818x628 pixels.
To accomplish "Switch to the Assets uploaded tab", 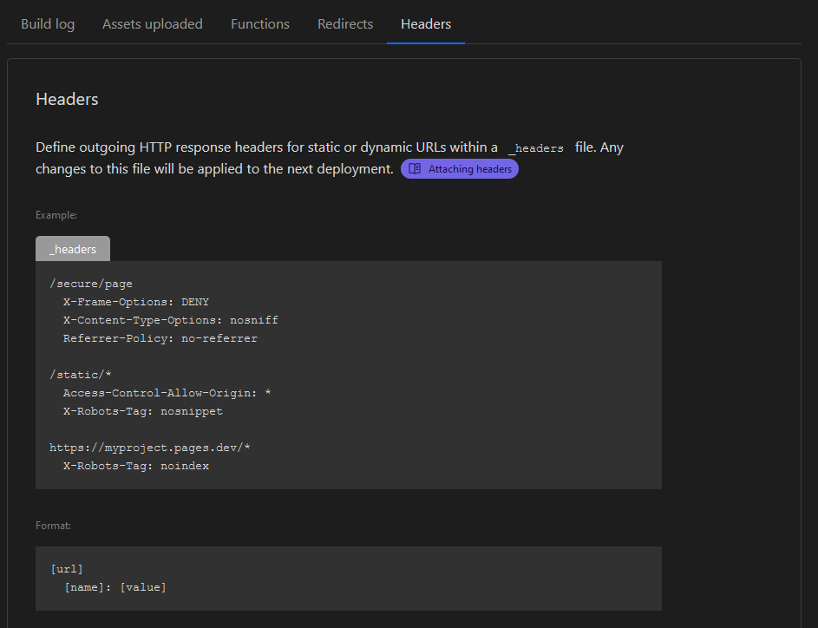I will [153, 24].
